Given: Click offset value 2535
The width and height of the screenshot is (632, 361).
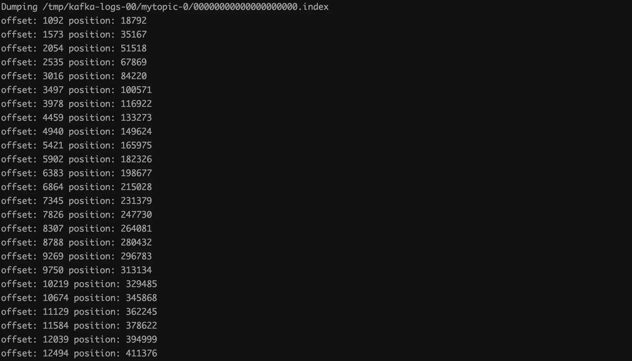Looking at the screenshot, I should pyautogui.click(x=53, y=62).
